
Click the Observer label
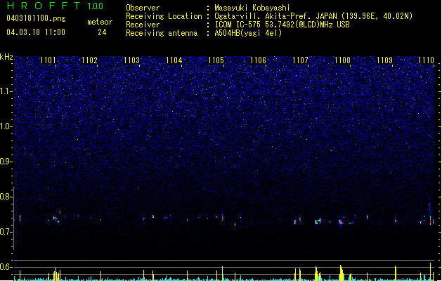(x=143, y=8)
